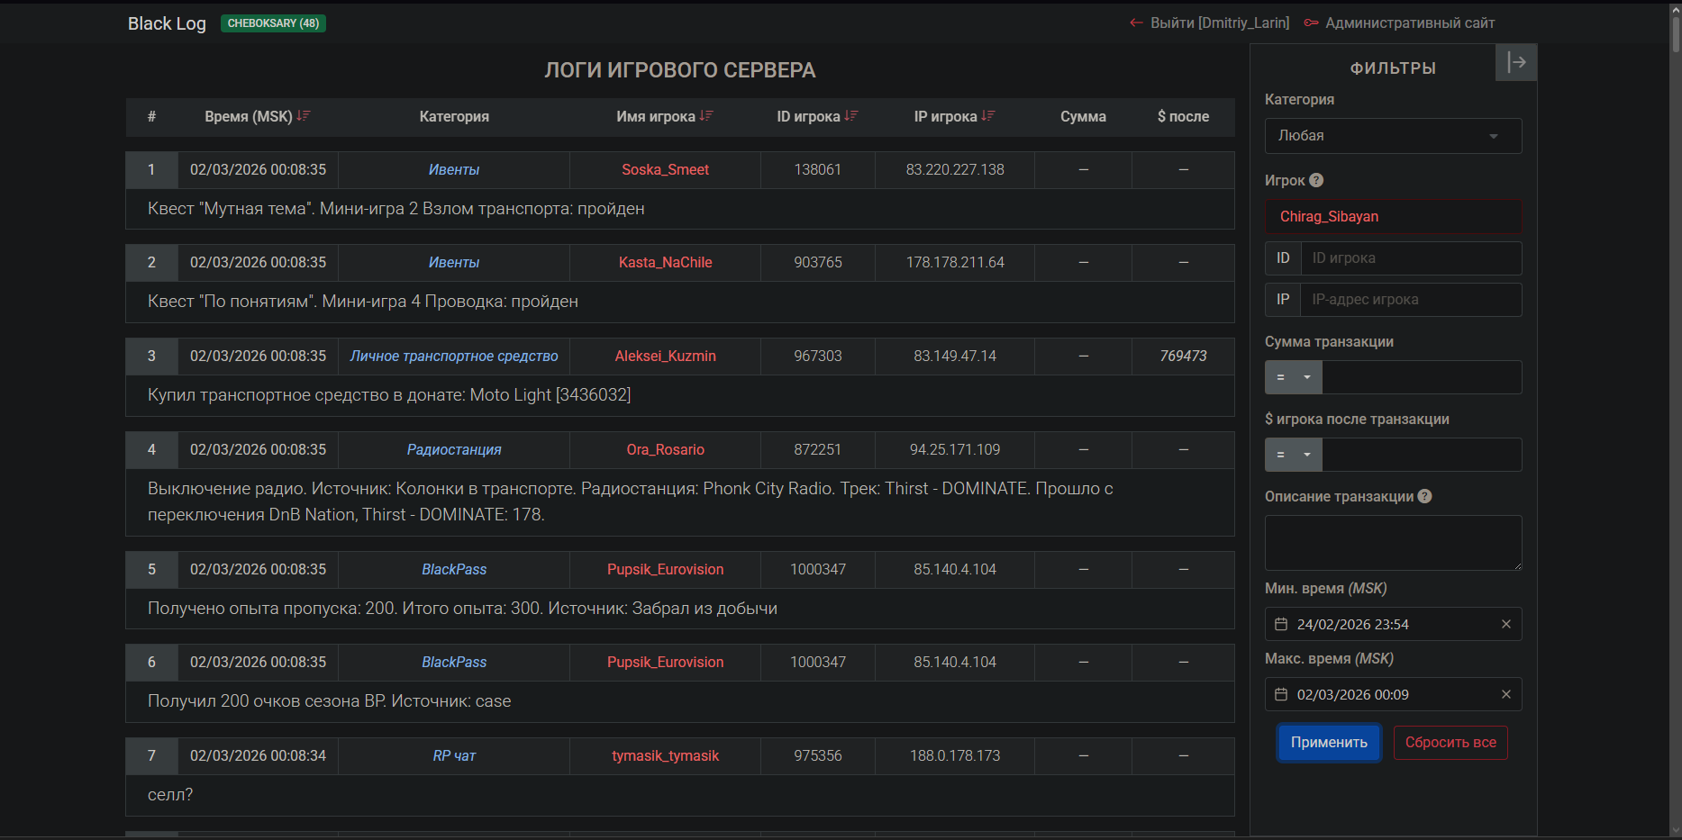The width and height of the screenshot is (1682, 840).
Task: Open the Категория dropdown set to Любая
Action: [1393, 136]
